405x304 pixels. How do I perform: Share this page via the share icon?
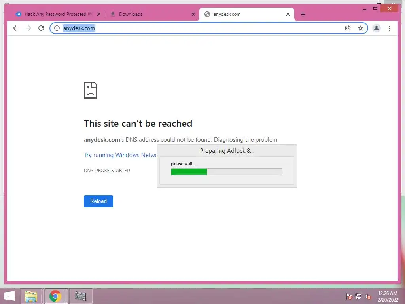(x=348, y=28)
